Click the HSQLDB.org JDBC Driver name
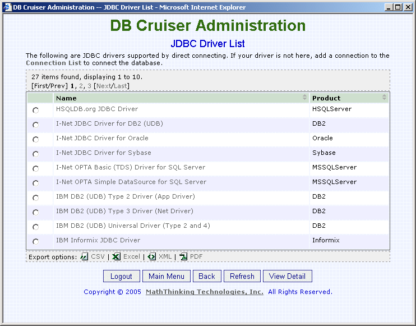The image size is (416, 326). [x=97, y=109]
